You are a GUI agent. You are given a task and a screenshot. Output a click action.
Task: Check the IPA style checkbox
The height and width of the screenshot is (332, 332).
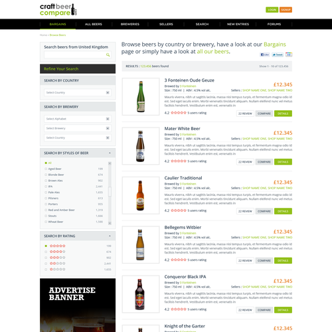pyautogui.click(x=46, y=187)
